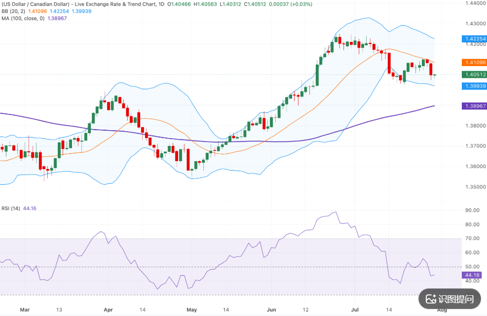Viewport: 487px width, 316px height.
Task: Click the BB upper value 1.42254 in legend
Action: 59,11
